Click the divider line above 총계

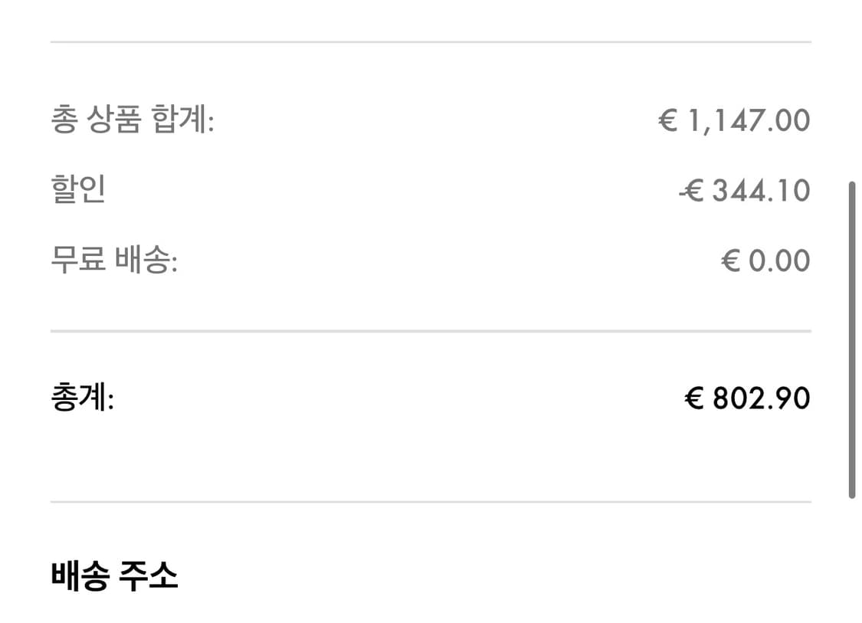click(431, 331)
